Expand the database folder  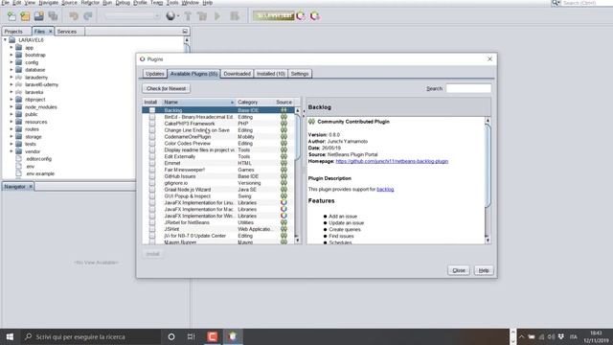pyautogui.click(x=11, y=70)
